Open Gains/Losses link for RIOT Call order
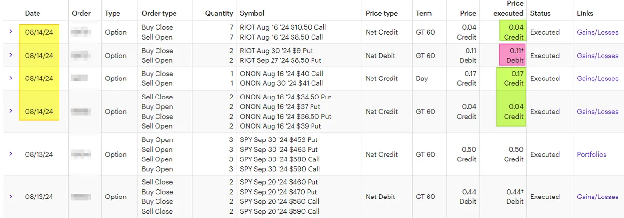 pos(597,32)
